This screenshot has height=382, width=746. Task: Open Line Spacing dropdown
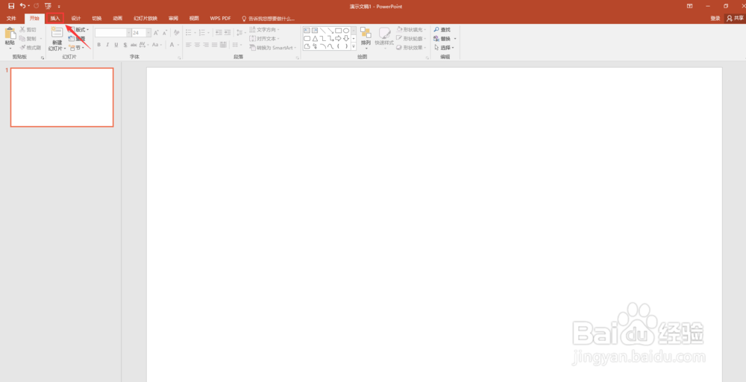click(x=241, y=33)
